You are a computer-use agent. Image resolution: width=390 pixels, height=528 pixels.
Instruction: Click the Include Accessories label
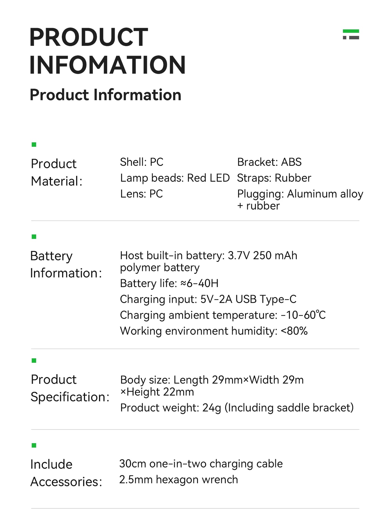point(66,473)
